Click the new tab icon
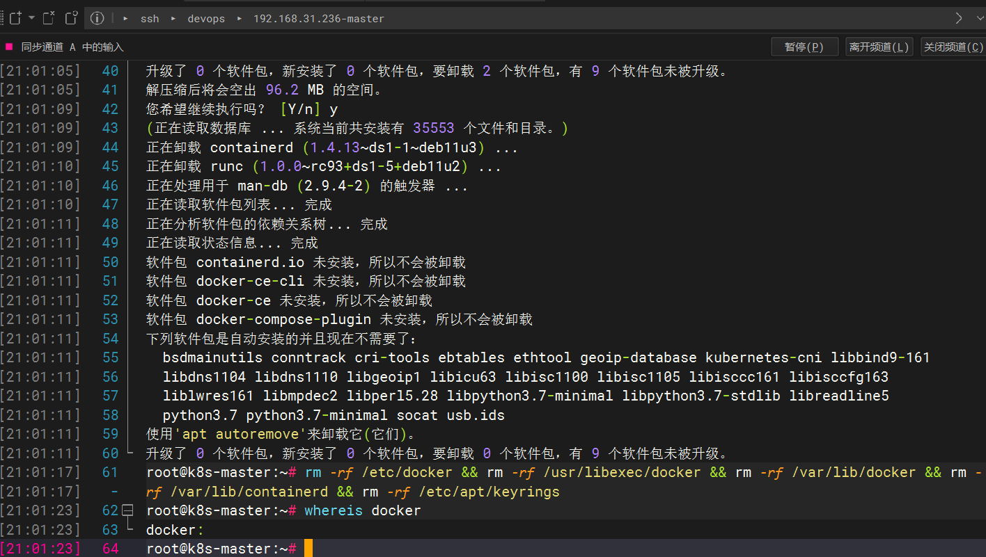 click(x=16, y=18)
